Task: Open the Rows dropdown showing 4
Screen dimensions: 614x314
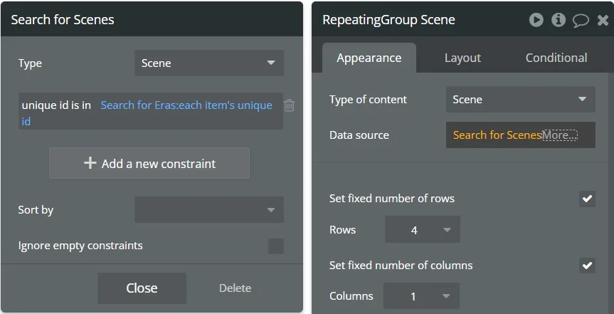Action: coord(422,230)
